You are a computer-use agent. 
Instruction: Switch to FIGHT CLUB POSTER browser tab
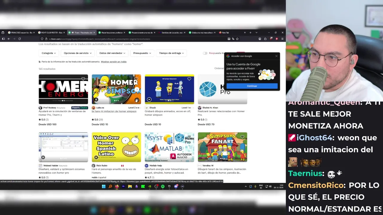(x=51, y=33)
